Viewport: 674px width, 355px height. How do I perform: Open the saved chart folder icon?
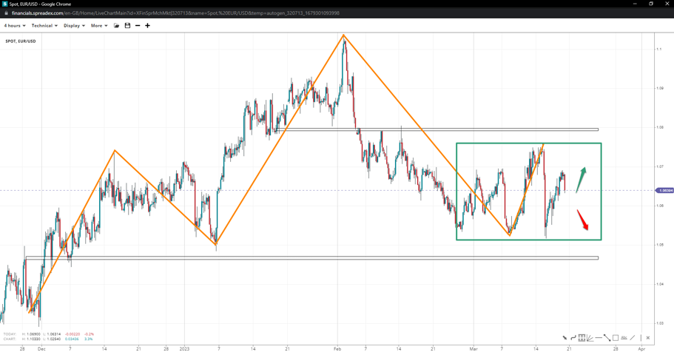[x=116, y=26]
